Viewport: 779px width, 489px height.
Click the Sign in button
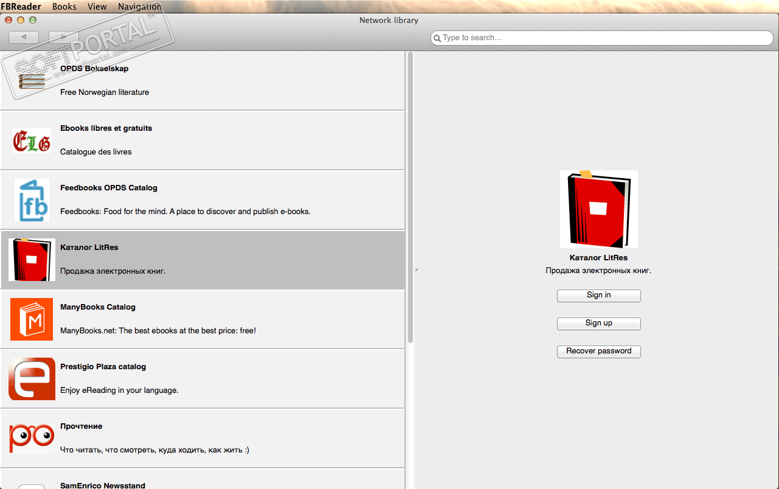click(599, 296)
